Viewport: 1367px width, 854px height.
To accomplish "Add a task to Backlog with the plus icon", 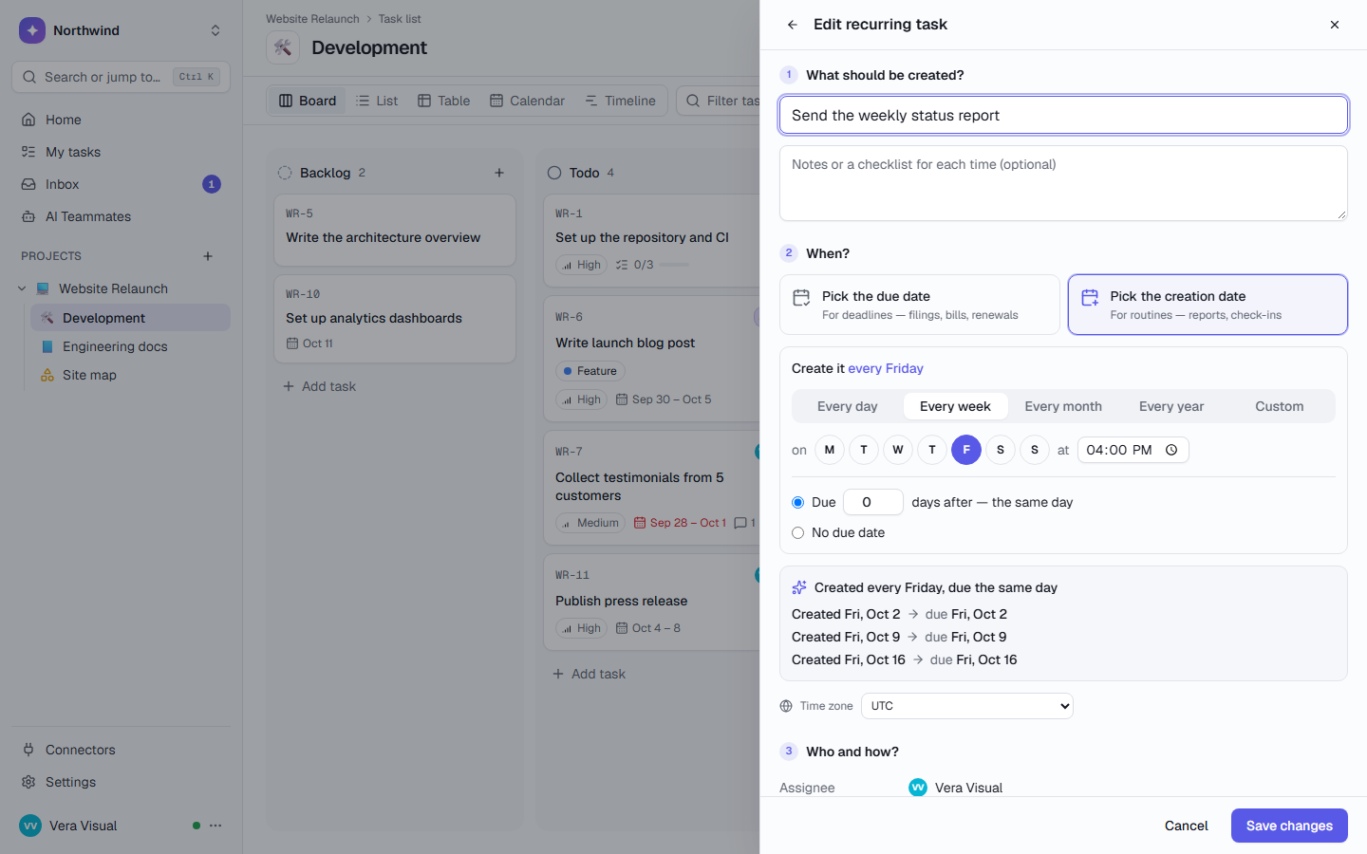I will [x=499, y=173].
